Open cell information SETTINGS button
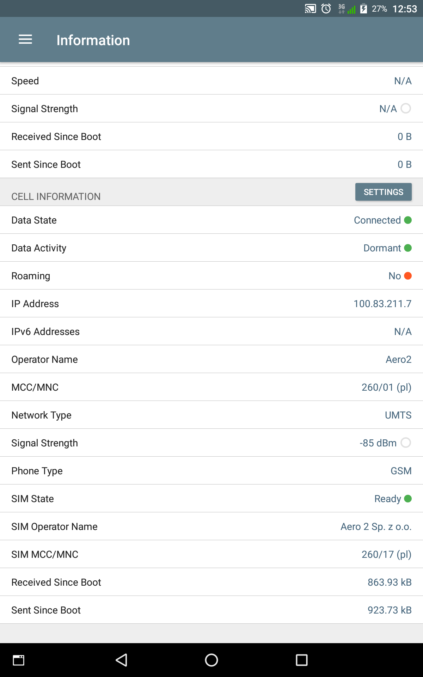The image size is (423, 677). point(383,192)
